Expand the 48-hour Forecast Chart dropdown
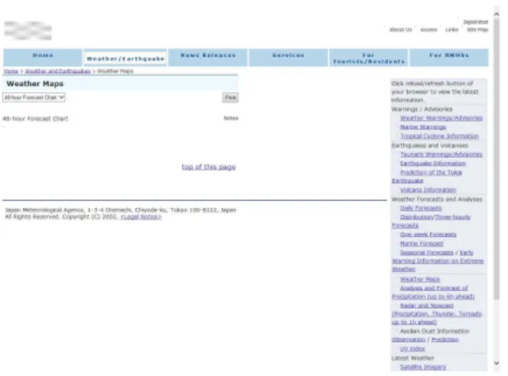This screenshot has height=376, width=508. 34,97
